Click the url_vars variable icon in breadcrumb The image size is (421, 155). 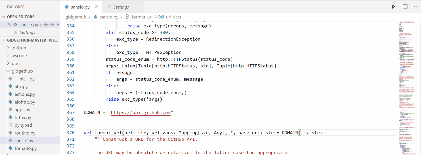coord(161,17)
